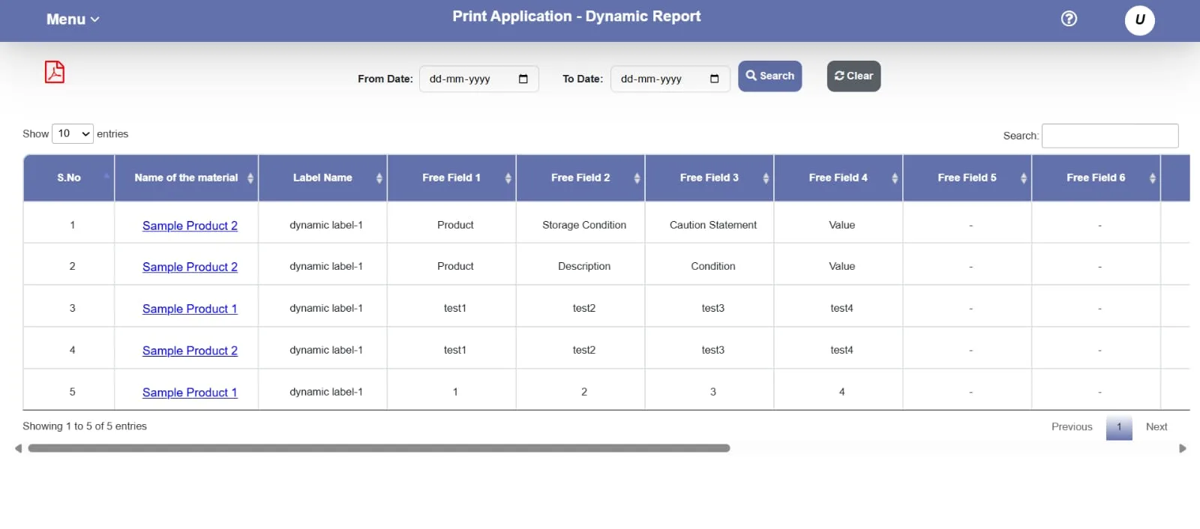Click Print Application - Dynamic Report title
This screenshot has height=529, width=1200.
[576, 16]
